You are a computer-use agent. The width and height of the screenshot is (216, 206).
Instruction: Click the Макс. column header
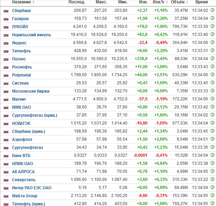point(101,2)
